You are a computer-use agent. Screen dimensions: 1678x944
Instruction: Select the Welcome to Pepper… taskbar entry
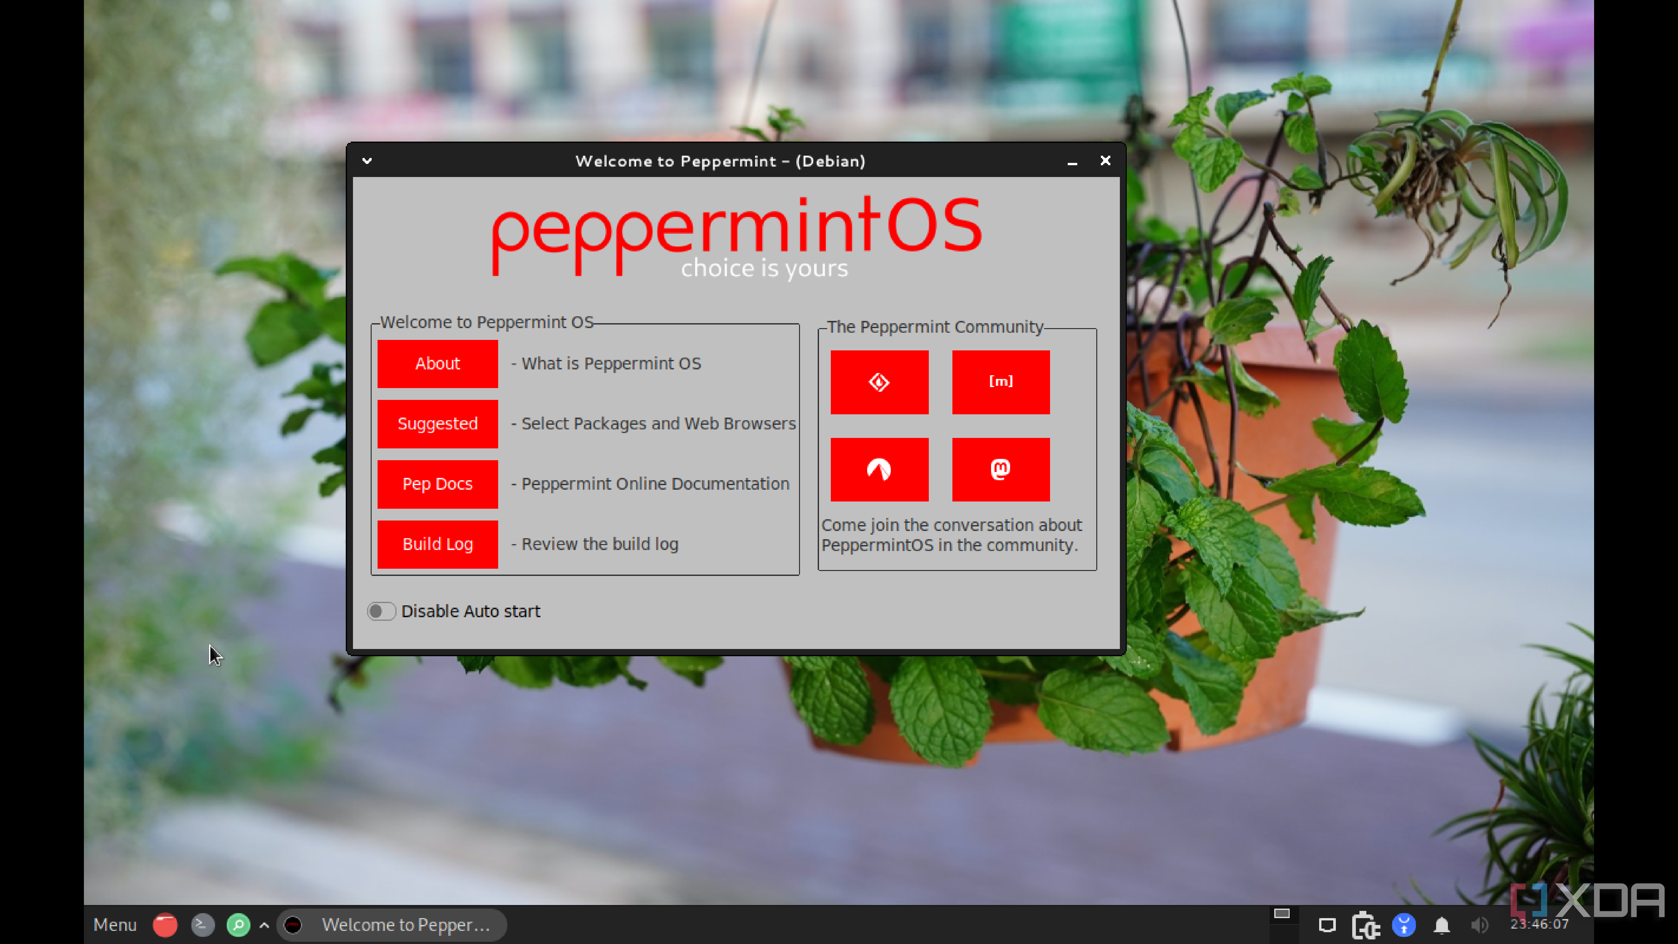(392, 924)
